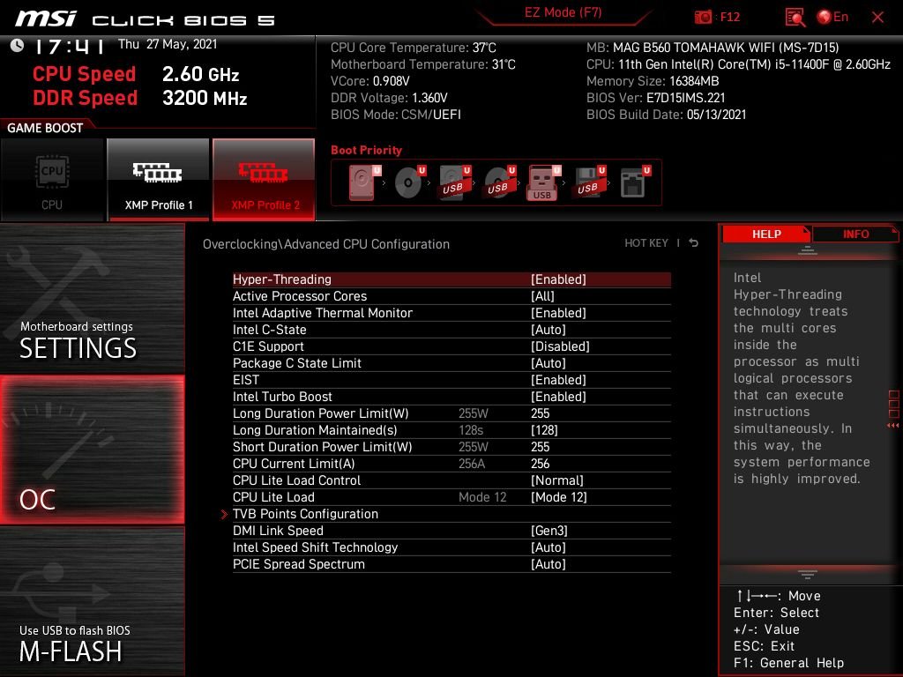Click the side panel collapse arrows
The width and height of the screenshot is (903, 677).
(893, 426)
